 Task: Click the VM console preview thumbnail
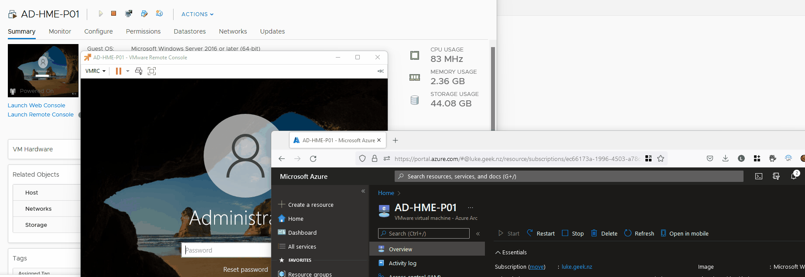click(43, 70)
